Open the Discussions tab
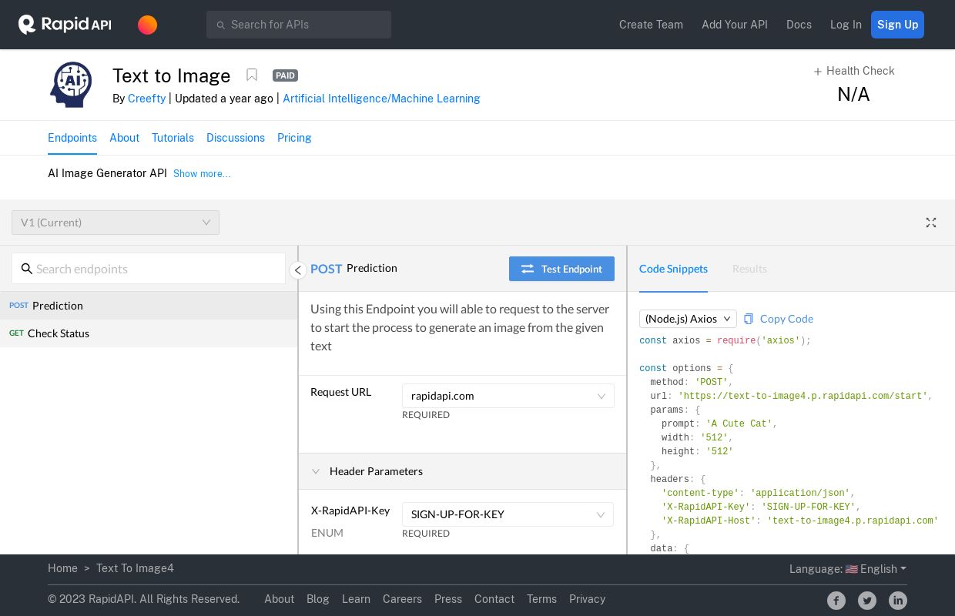 pyautogui.click(x=236, y=138)
